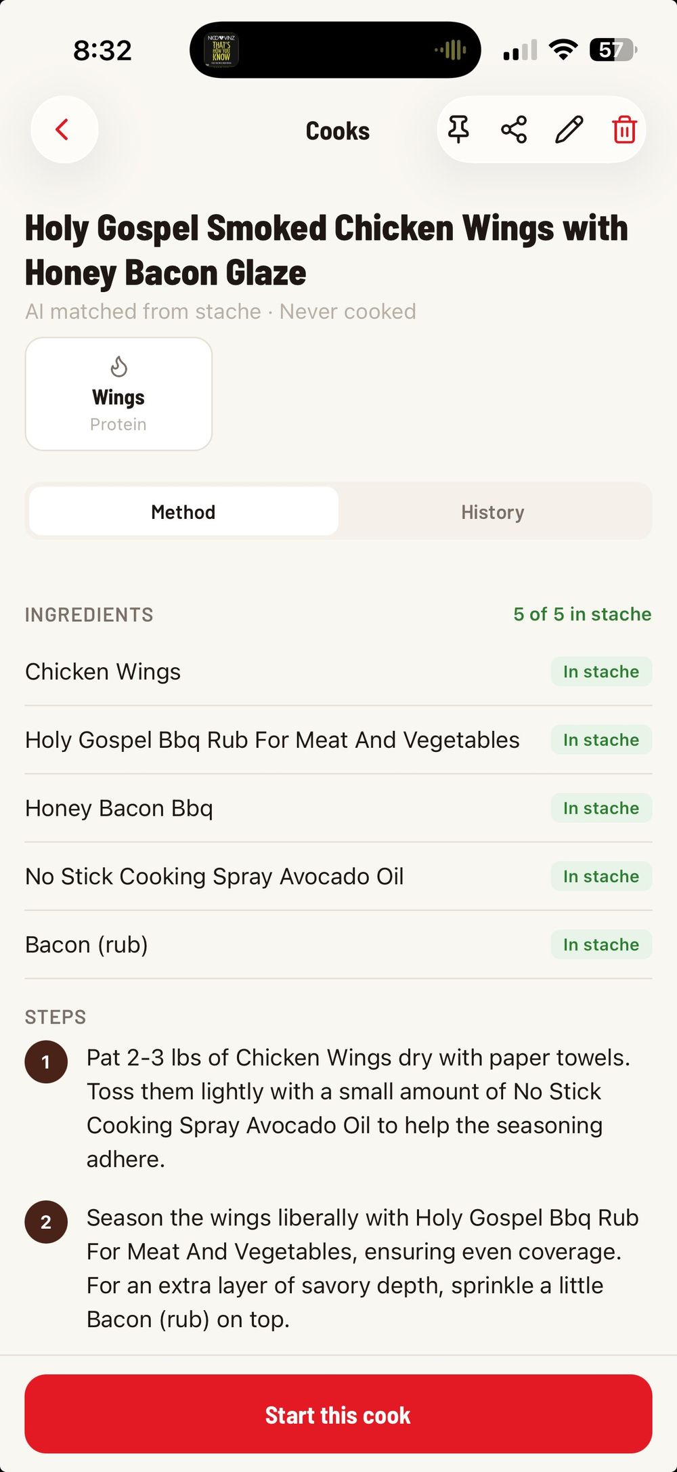Tap the Holy Gospel Bbq Rub In stache badge

(x=601, y=740)
